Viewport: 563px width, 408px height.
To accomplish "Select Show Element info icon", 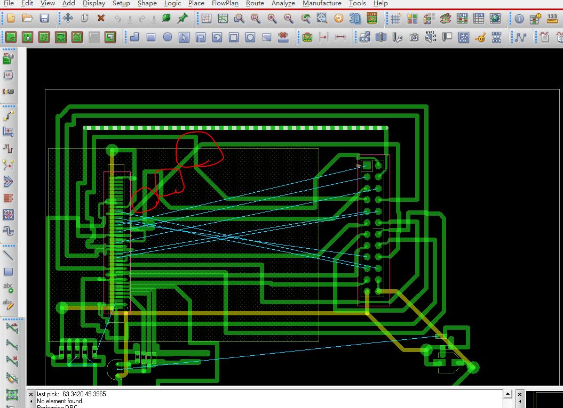I will point(519,19).
